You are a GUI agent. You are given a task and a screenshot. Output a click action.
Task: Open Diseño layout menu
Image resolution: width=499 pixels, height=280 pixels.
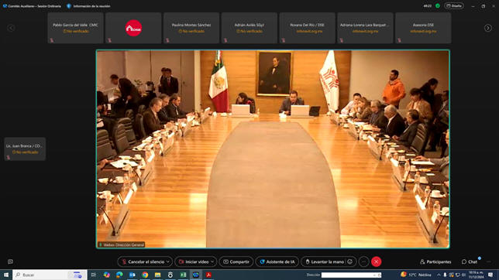tap(454, 5)
